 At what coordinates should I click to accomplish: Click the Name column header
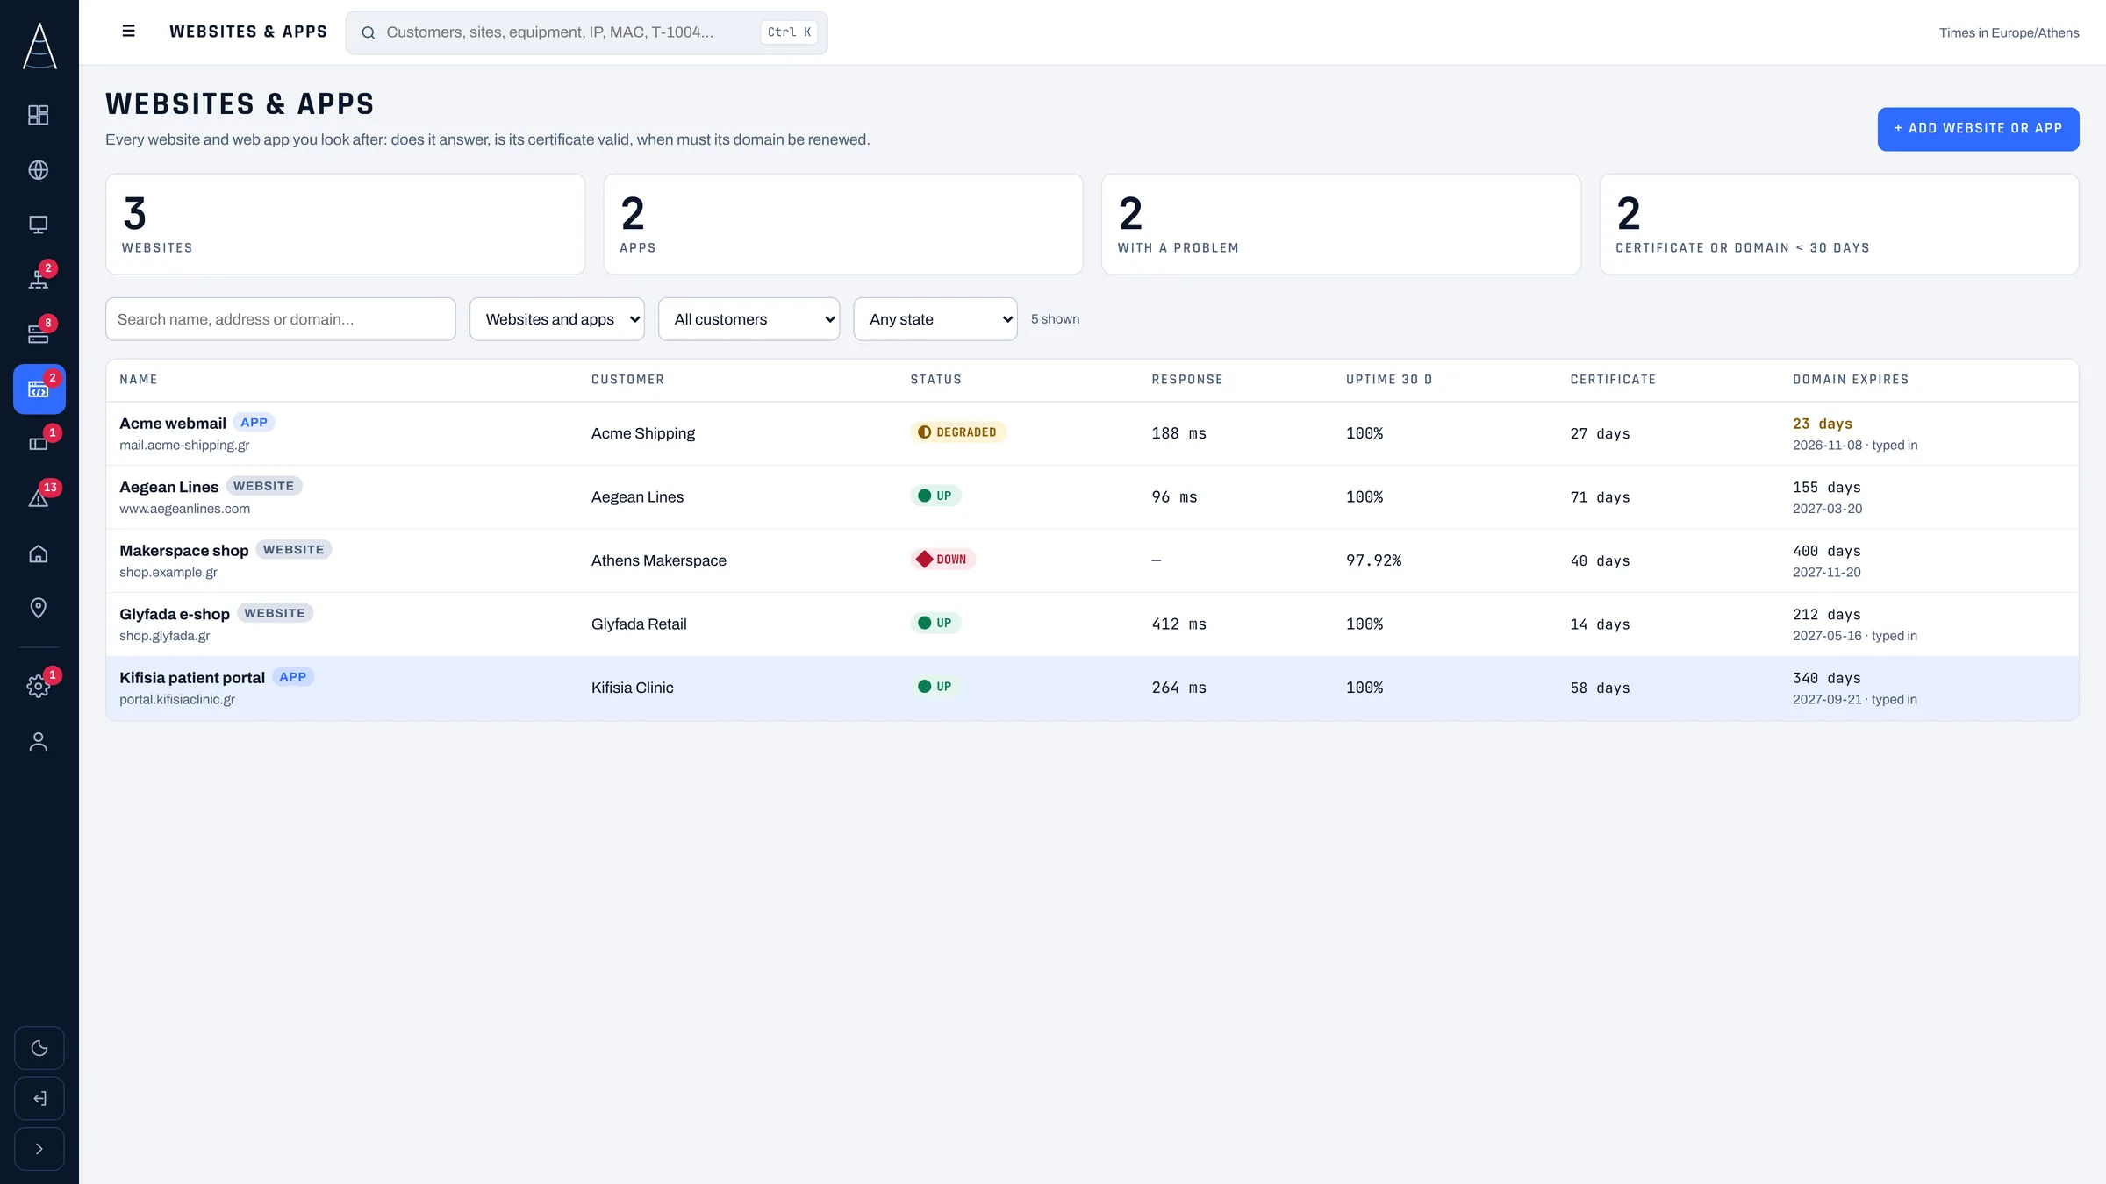click(139, 380)
